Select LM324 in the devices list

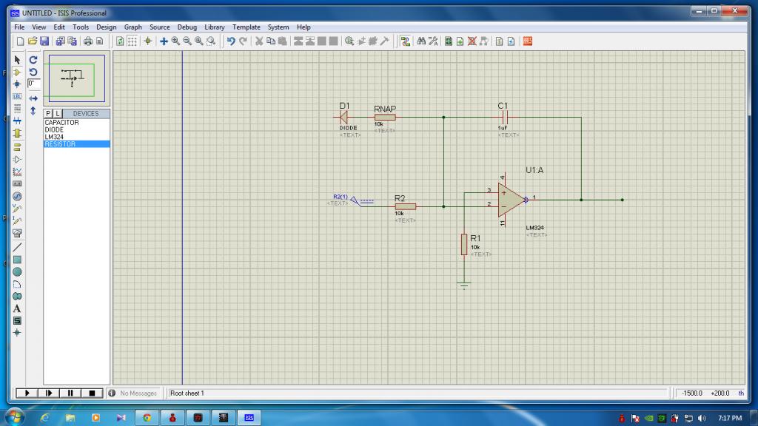[x=54, y=137]
